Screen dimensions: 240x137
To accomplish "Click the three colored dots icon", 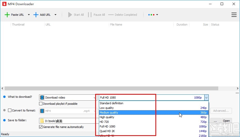I will pyautogui.click(x=151, y=15).
